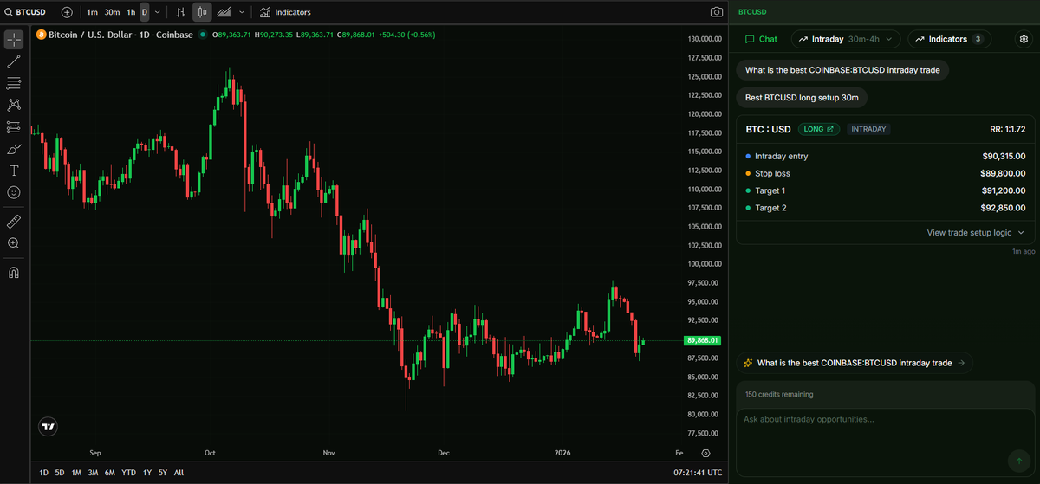Click the TradingView logo on the chart
This screenshot has width=1040, height=484.
(x=49, y=426)
